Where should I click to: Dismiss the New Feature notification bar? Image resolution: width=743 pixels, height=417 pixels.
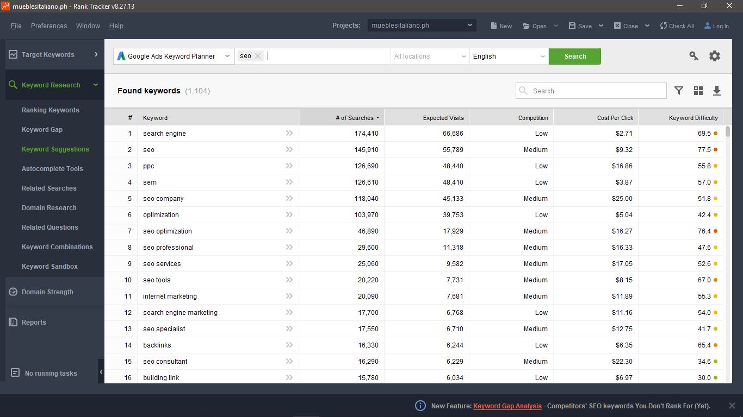(x=732, y=406)
